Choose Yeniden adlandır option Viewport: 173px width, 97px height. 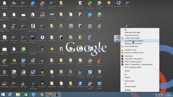[140, 86]
